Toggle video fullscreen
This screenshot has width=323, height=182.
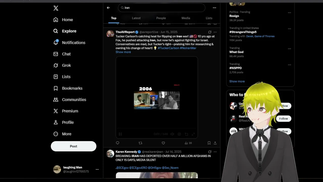pyautogui.click(x=193, y=134)
